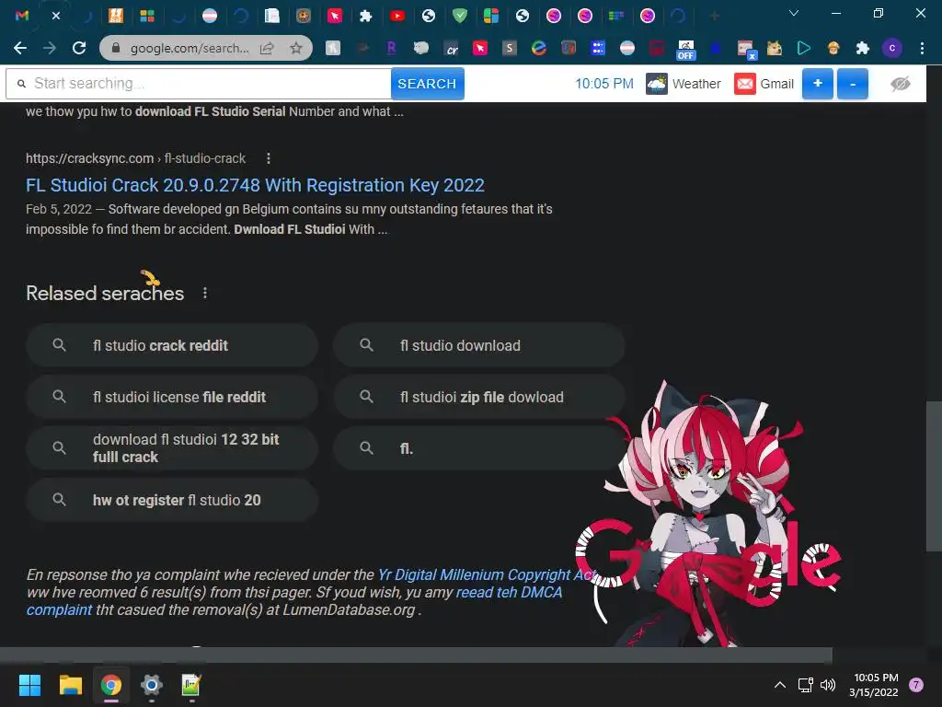Open the purple R extension
This screenshot has height=707, width=942.
click(x=391, y=48)
